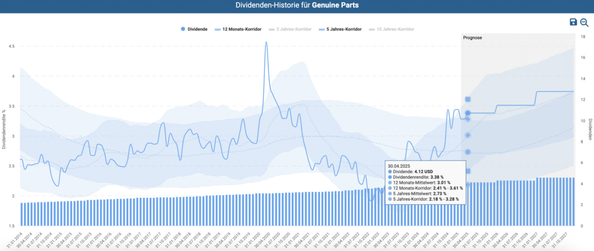Zoom out using the magnifier minus icon
Image resolution: width=594 pixels, height=251 pixels.
pyautogui.click(x=584, y=23)
